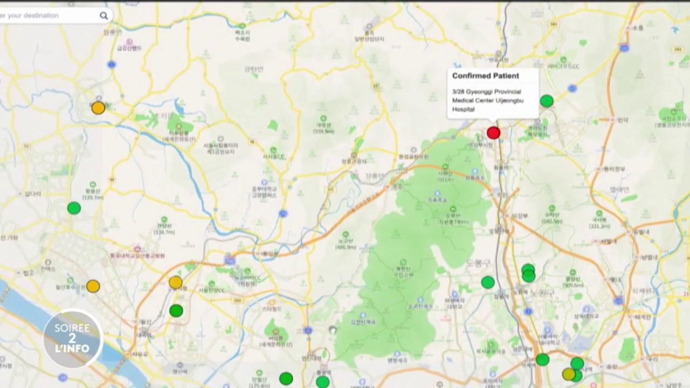690x388 pixels.
Task: Select the red Confirmed Patient marker
Action: click(x=493, y=133)
